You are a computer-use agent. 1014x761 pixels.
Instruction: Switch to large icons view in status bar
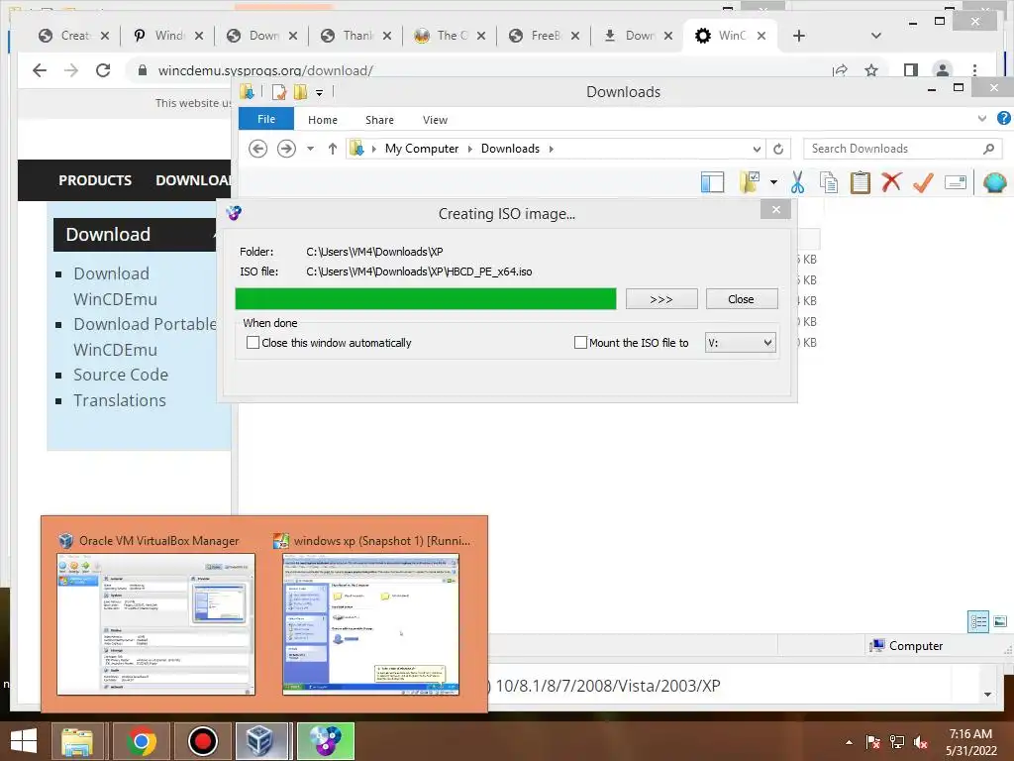pos(1000,622)
